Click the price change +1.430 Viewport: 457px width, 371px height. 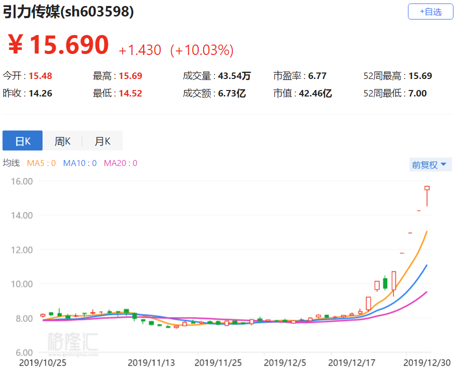point(140,50)
